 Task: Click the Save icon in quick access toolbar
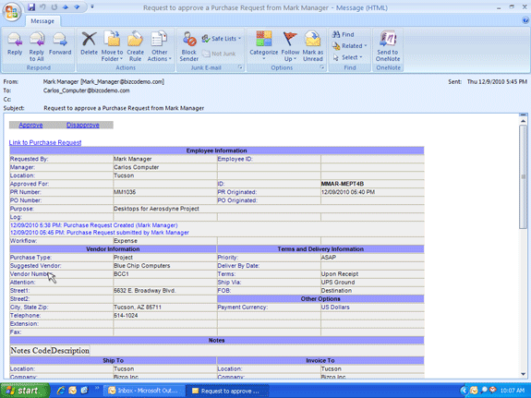point(31,6)
